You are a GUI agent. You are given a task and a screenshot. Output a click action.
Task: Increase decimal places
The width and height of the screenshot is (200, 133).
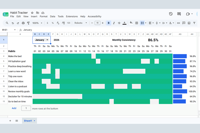(63, 23)
